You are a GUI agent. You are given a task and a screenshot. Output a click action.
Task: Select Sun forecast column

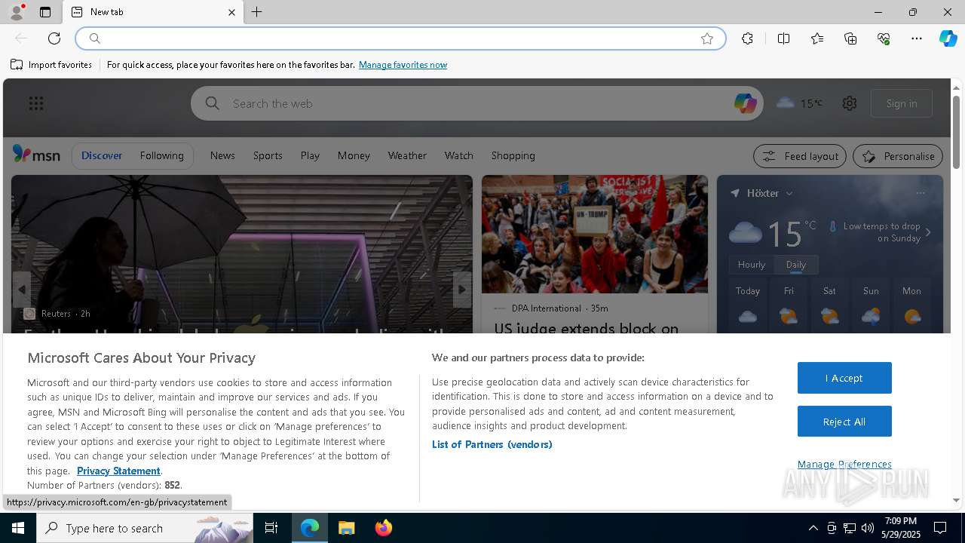coord(871,305)
